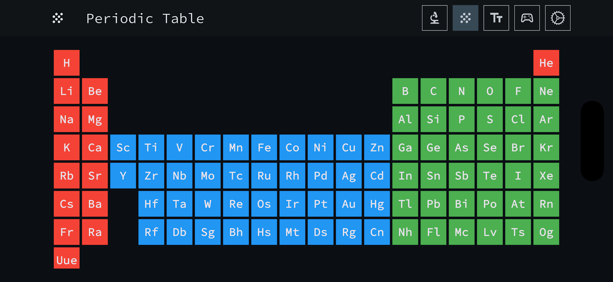
Task: Choose the Gold (Au) element tile
Action: click(349, 204)
